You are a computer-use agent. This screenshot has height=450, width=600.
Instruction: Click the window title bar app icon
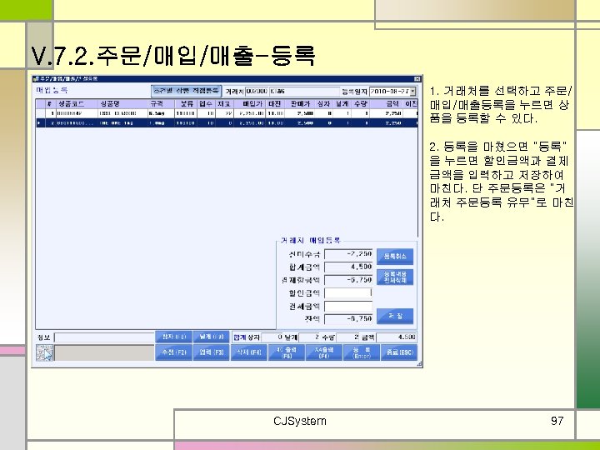click(x=36, y=79)
